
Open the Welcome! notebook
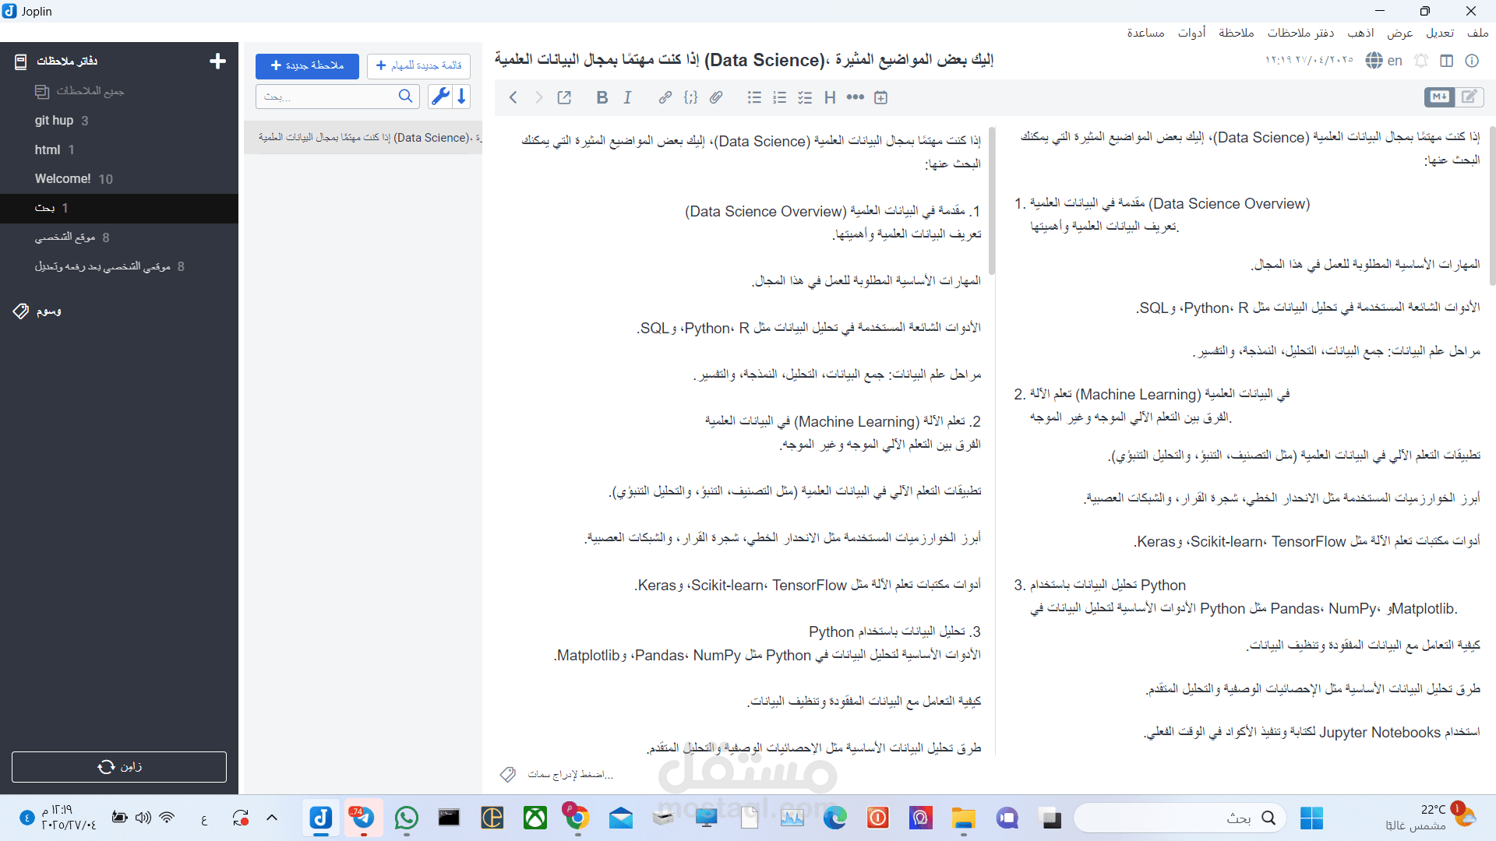coord(119,179)
